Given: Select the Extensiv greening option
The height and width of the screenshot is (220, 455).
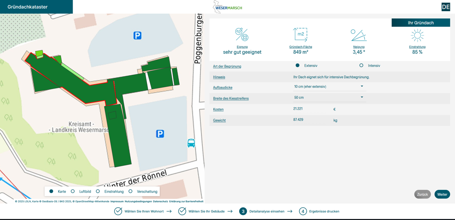Looking at the screenshot, I should pyautogui.click(x=298, y=65).
